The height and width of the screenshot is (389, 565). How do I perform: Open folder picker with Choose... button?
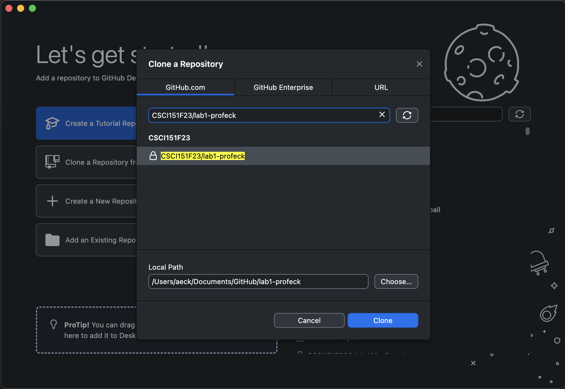pos(396,281)
